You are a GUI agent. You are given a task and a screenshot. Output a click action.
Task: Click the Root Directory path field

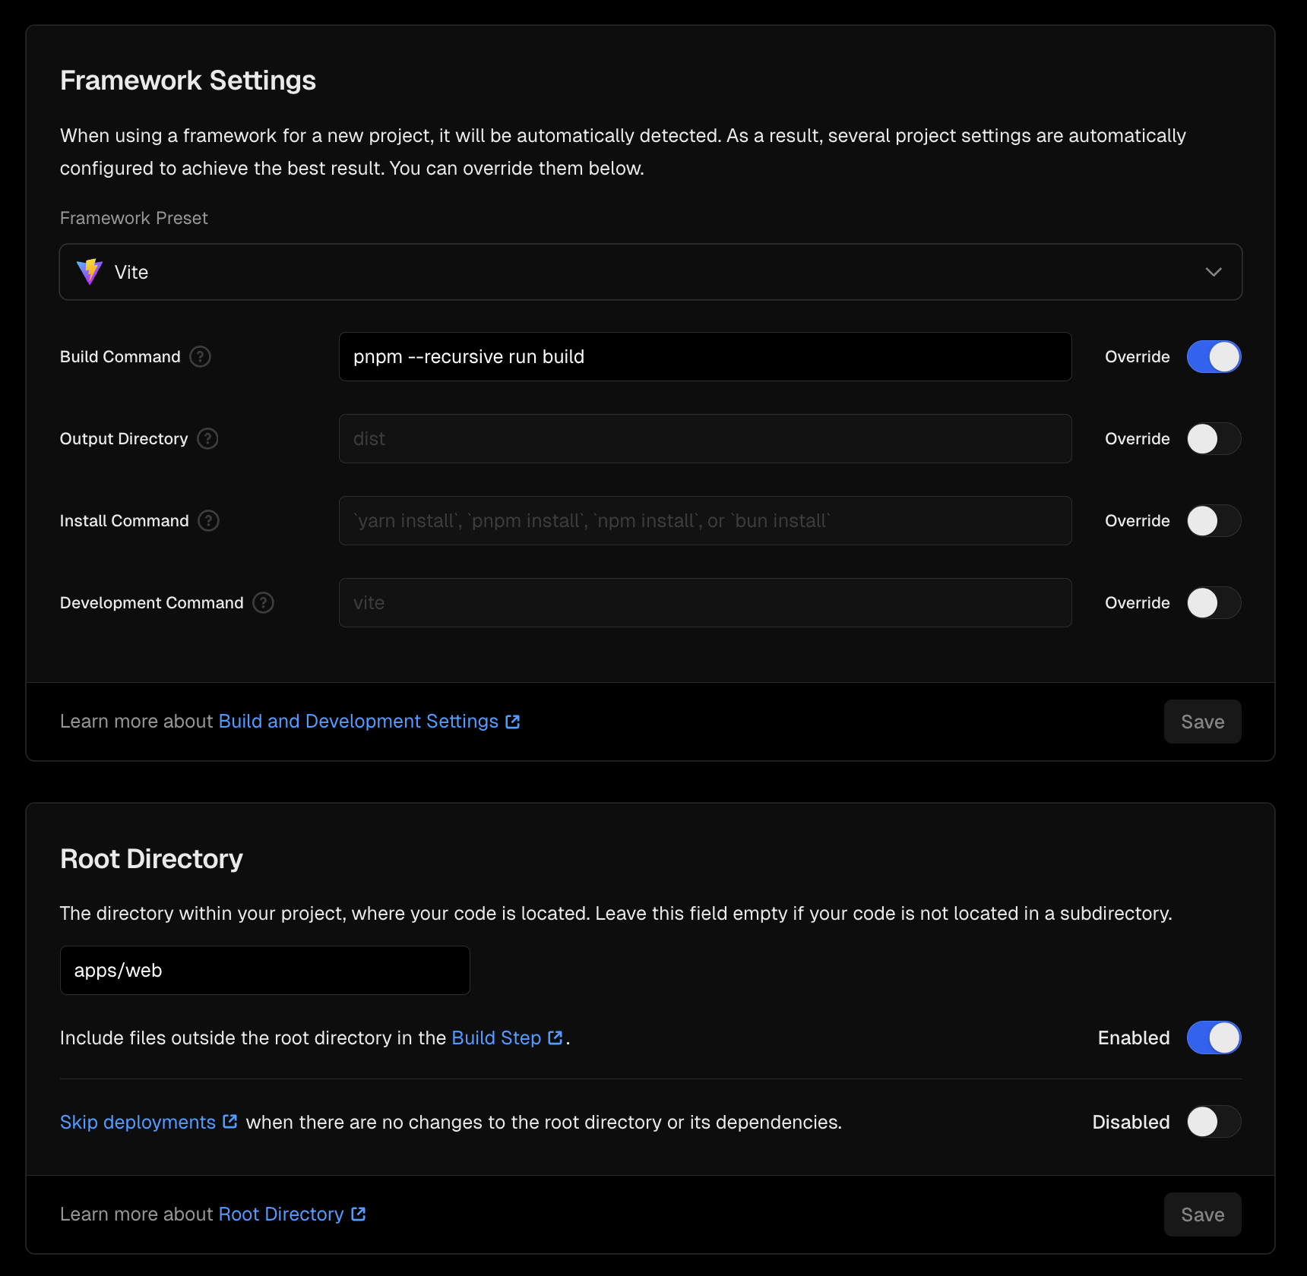(264, 971)
